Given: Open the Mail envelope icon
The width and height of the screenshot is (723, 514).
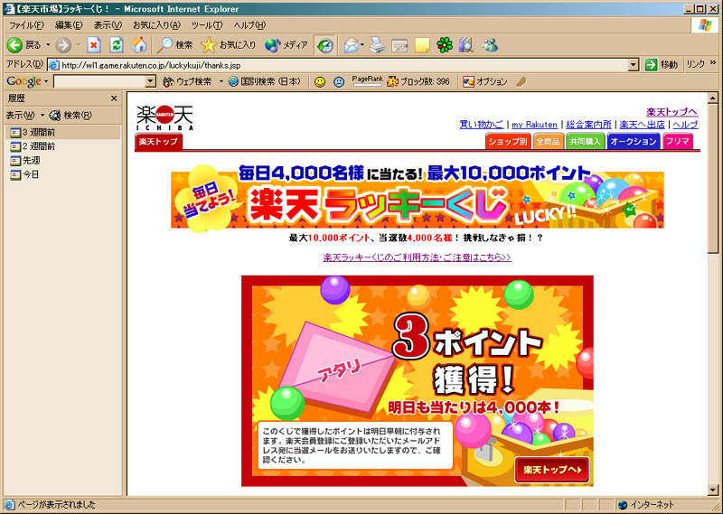Looking at the screenshot, I should tap(351, 45).
